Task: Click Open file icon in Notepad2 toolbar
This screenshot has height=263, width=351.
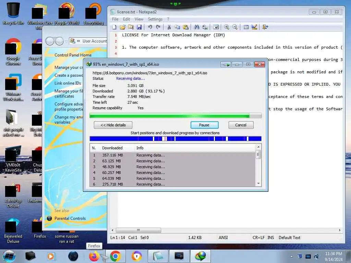Action: 123,27
